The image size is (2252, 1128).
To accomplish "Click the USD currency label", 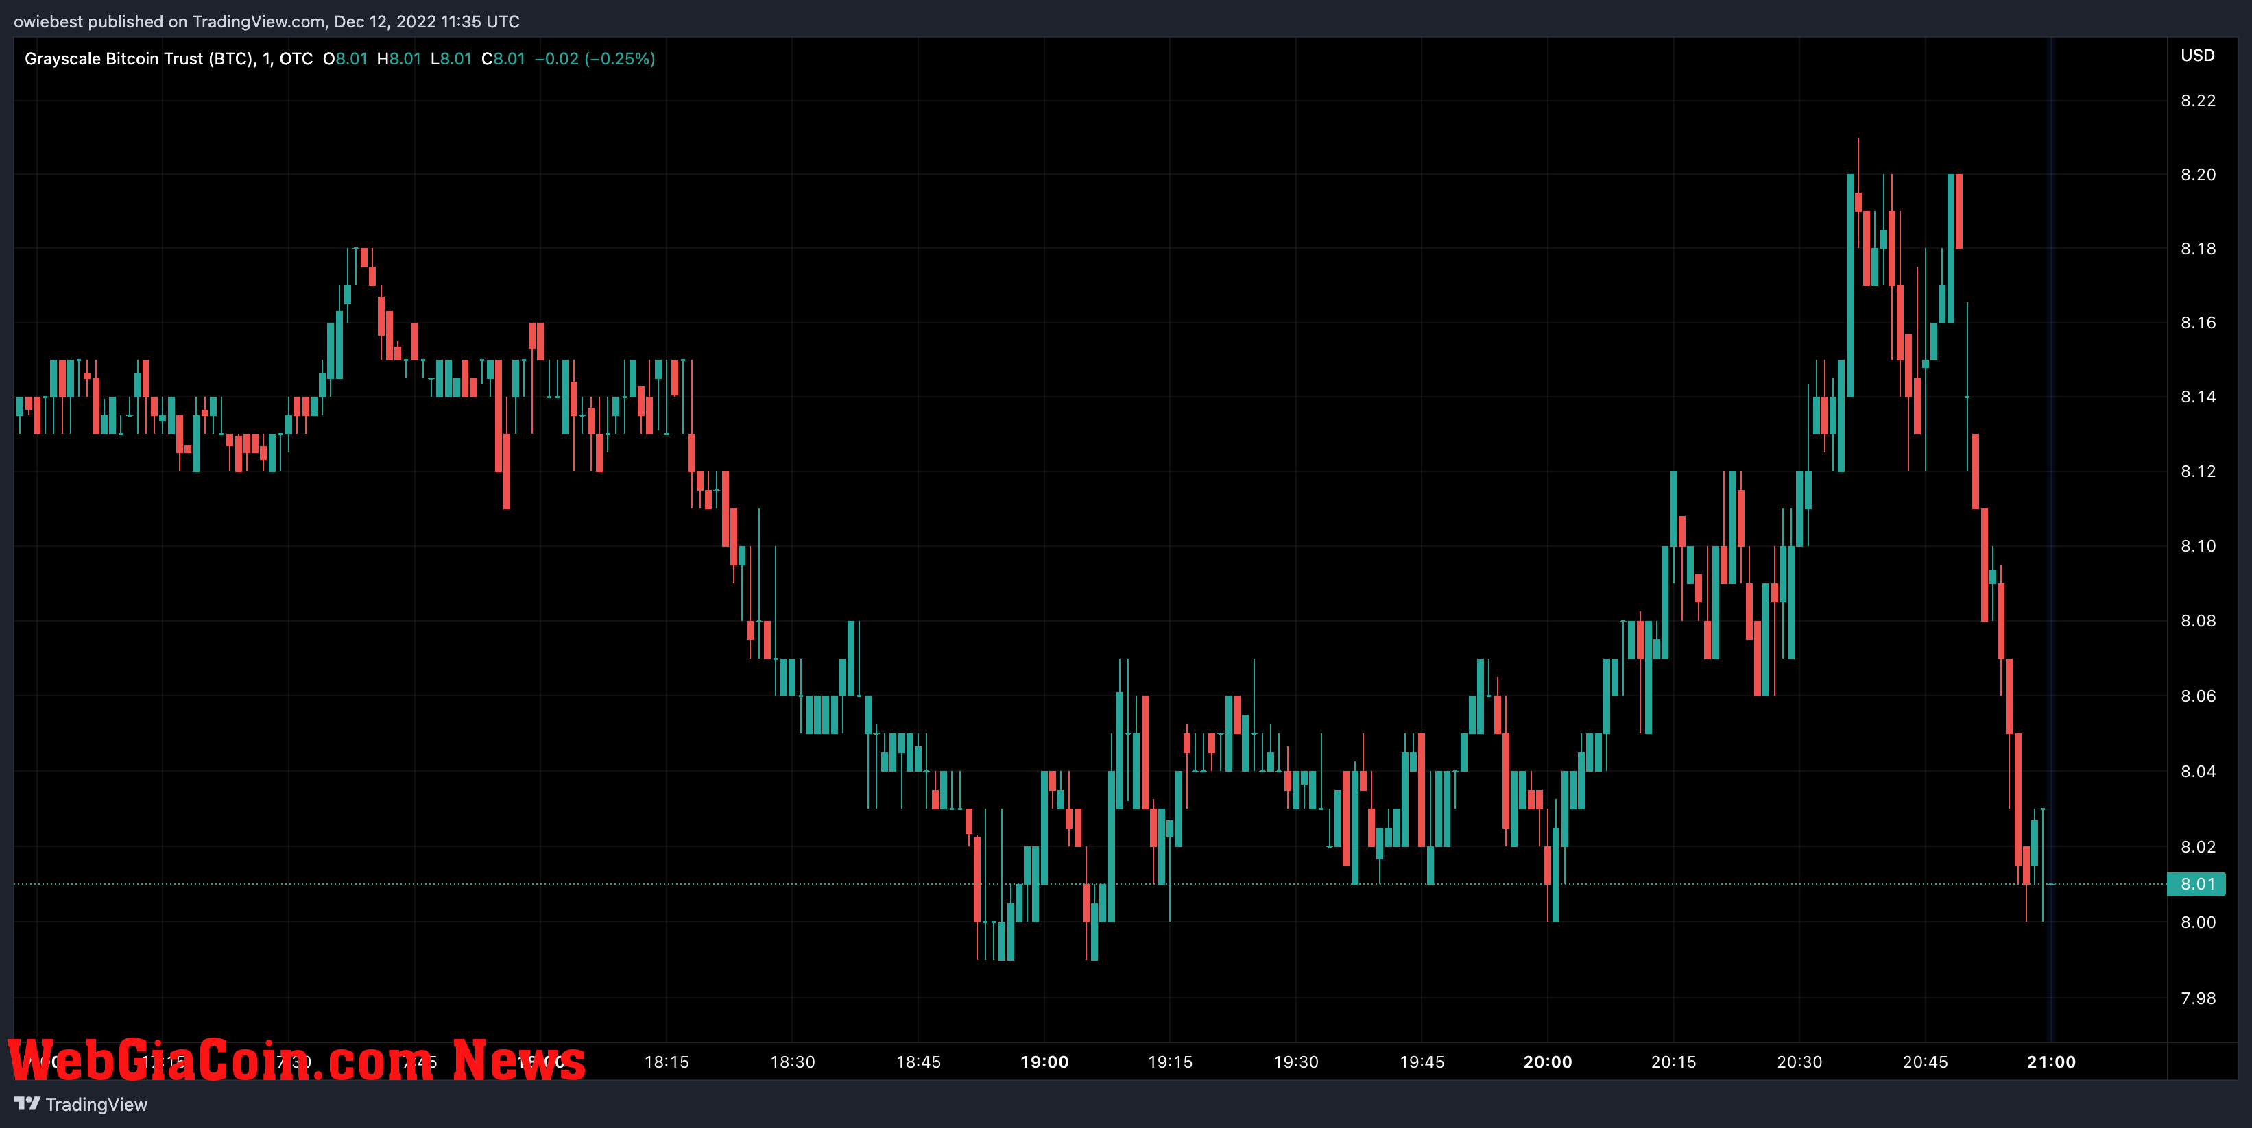I will tap(2198, 55).
